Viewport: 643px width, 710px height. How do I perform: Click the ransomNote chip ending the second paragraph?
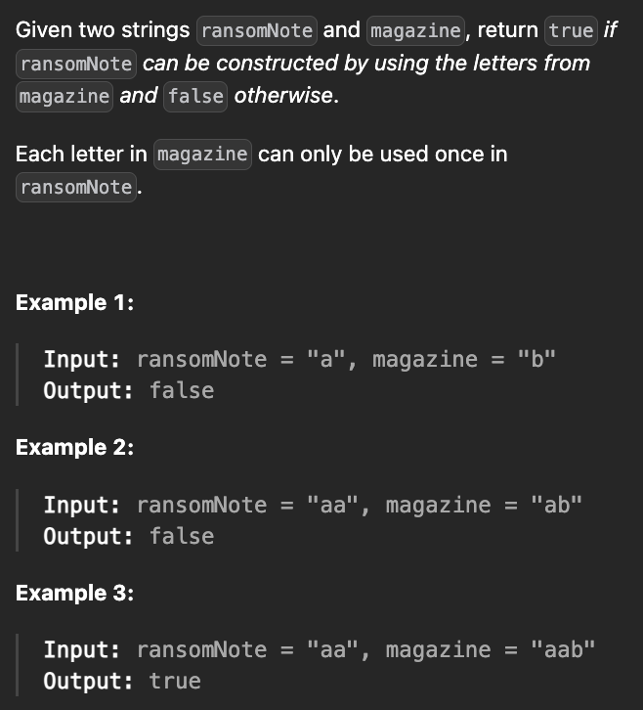75,188
